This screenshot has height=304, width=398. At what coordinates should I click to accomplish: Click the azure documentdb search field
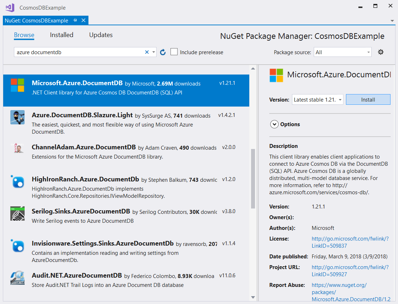[78, 52]
